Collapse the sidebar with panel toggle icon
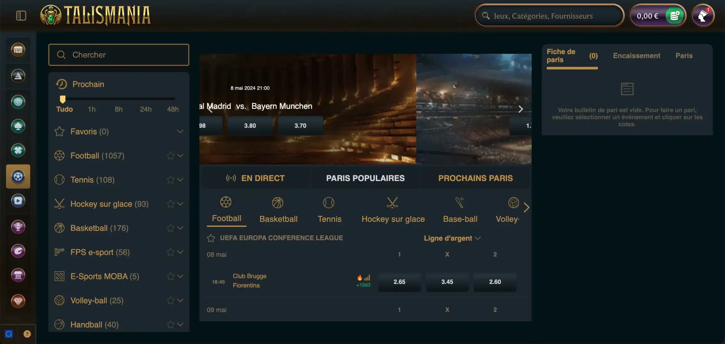This screenshot has width=725, height=344. pyautogui.click(x=21, y=16)
